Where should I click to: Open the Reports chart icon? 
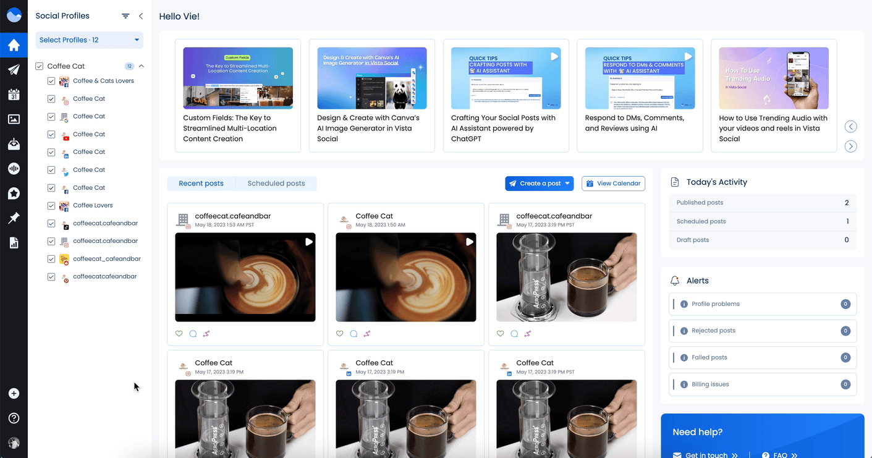point(14,242)
